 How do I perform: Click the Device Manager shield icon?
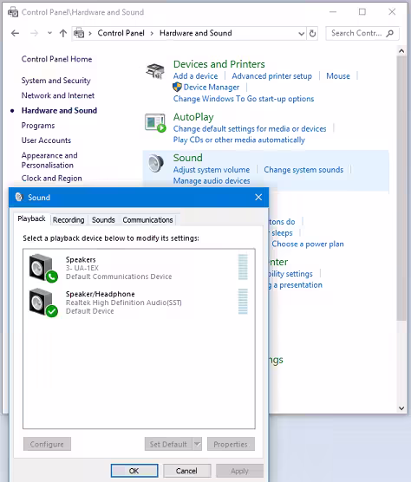click(177, 87)
